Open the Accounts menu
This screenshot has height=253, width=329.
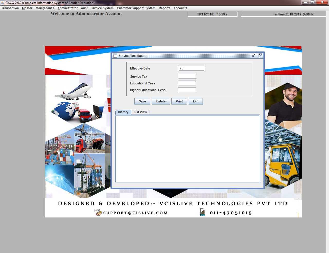click(180, 8)
